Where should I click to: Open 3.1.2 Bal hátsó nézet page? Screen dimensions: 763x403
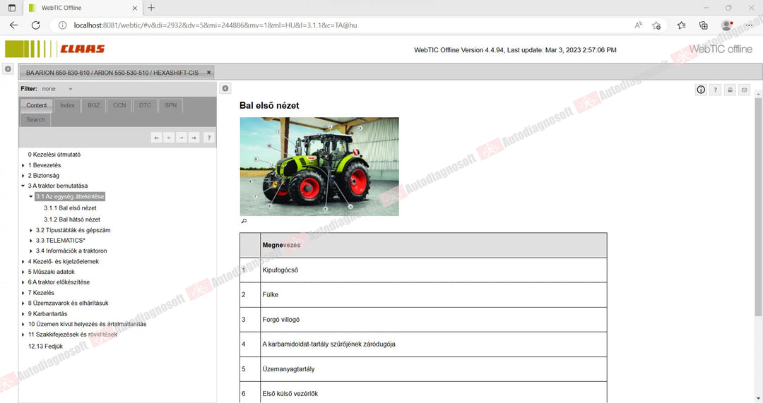tap(72, 219)
